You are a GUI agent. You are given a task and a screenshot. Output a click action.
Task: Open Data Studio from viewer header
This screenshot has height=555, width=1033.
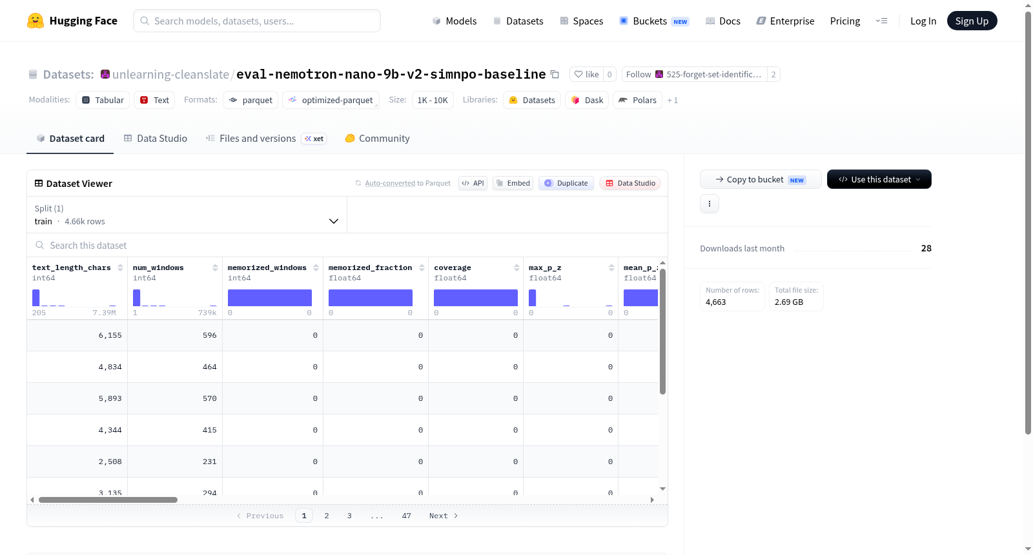coord(630,183)
